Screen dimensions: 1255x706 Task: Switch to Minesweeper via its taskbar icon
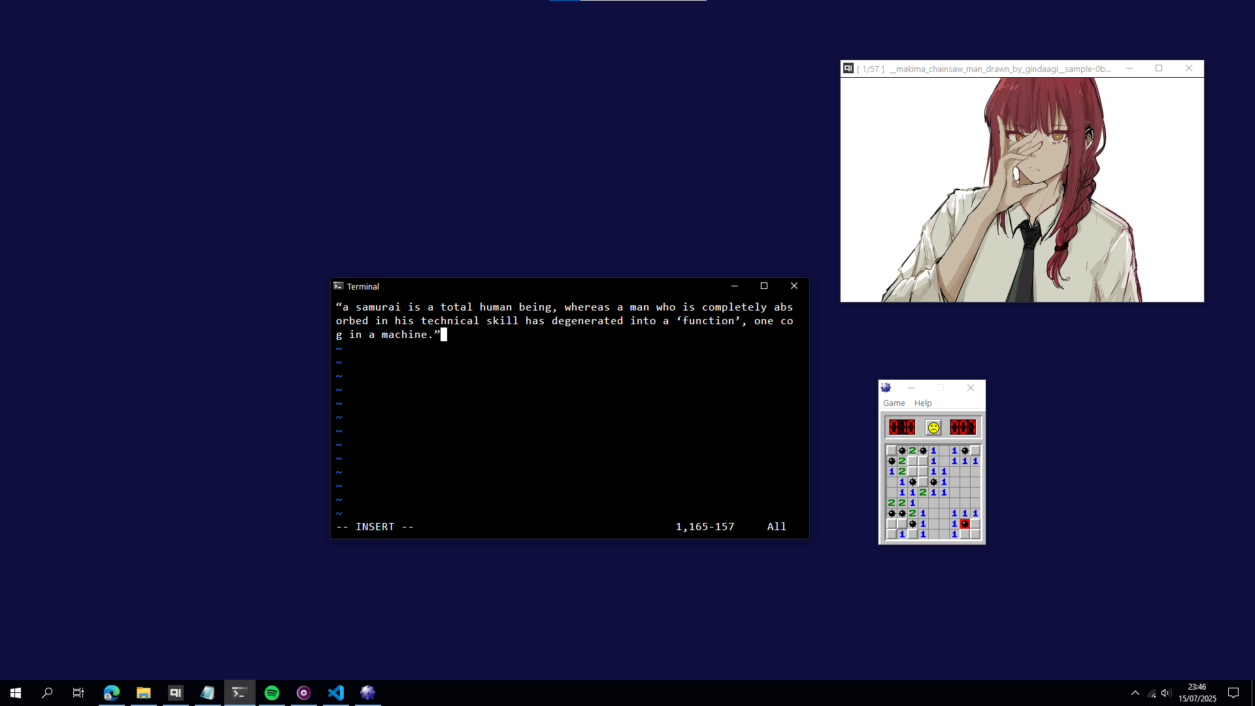(x=368, y=693)
